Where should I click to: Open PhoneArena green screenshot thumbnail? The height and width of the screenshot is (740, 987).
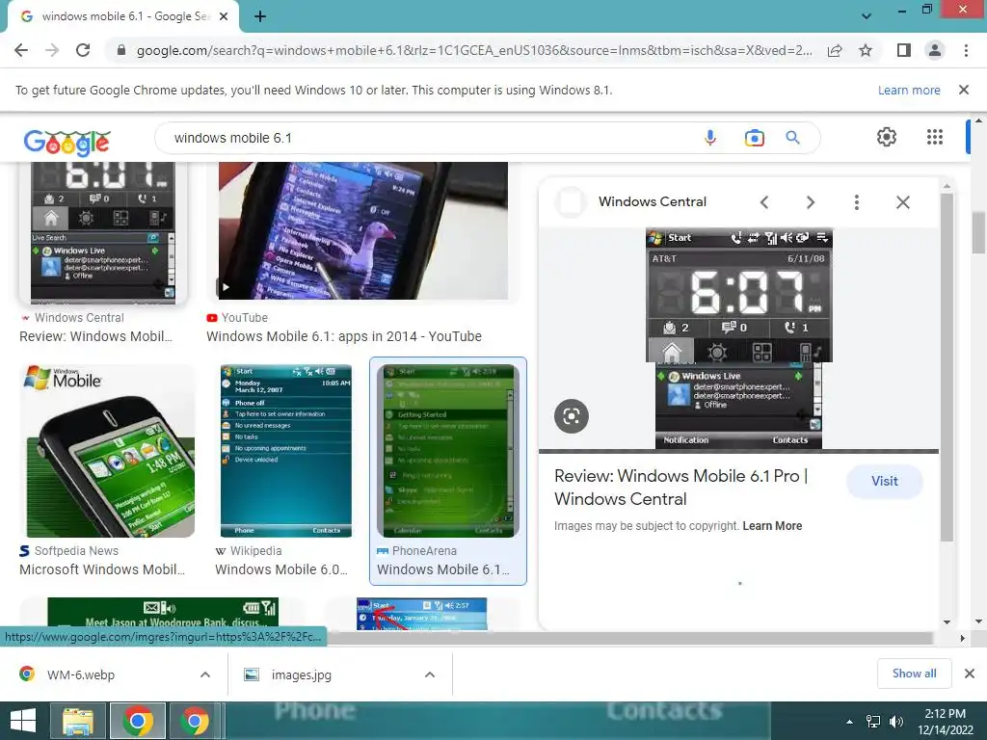[x=447, y=451]
